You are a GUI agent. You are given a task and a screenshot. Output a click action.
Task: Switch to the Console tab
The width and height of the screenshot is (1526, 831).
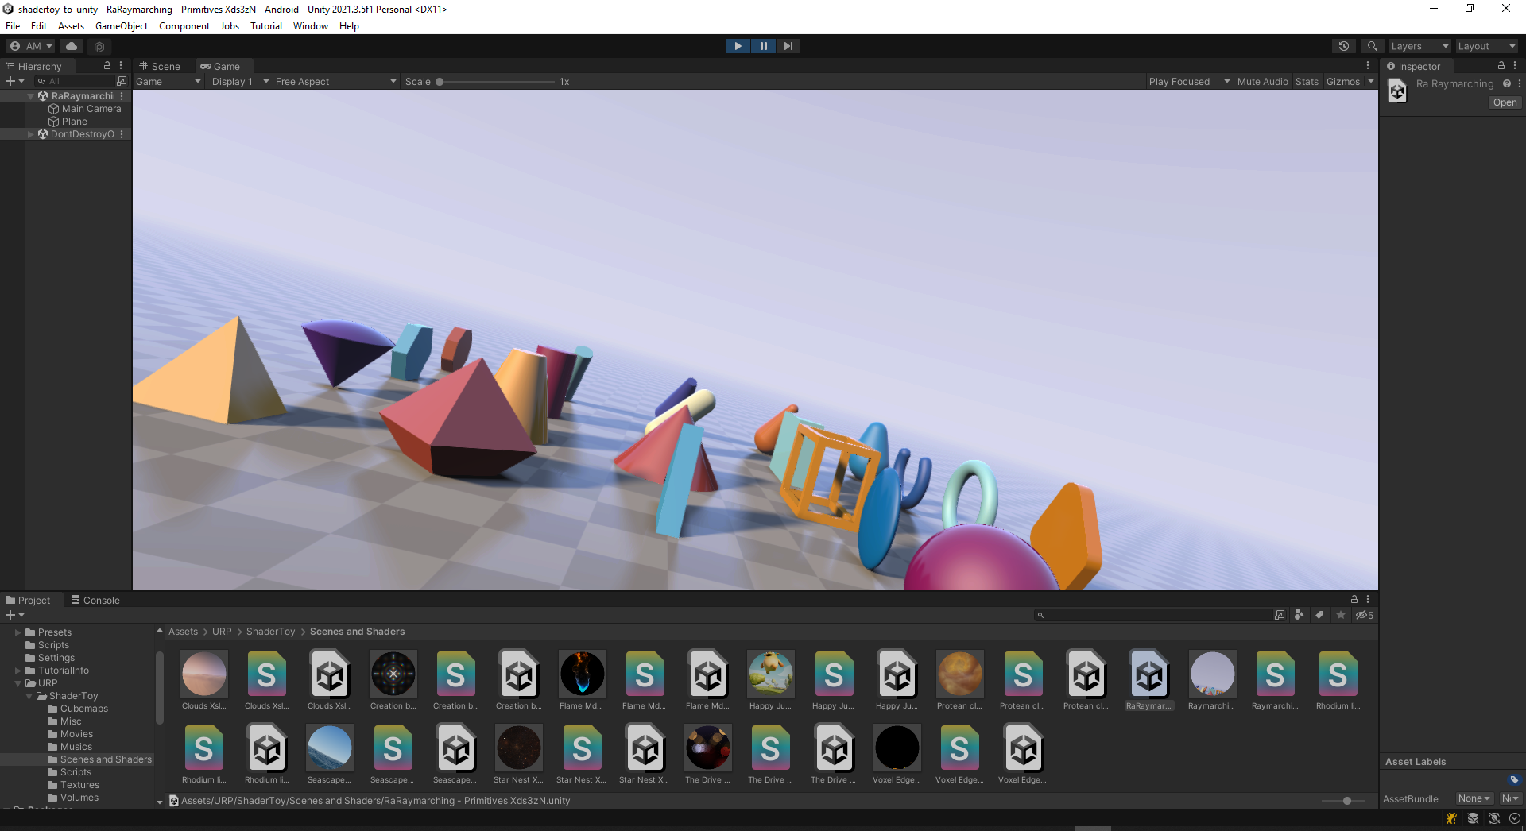click(x=95, y=600)
